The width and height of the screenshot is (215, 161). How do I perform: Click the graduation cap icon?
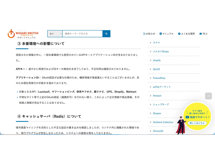click(201, 34)
